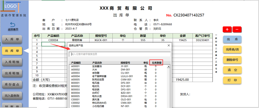
Task: Select the 白炽灯 product row
Action: 118,93
